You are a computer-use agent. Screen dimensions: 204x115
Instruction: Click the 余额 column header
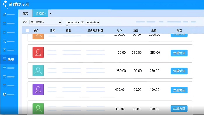(x=154, y=30)
